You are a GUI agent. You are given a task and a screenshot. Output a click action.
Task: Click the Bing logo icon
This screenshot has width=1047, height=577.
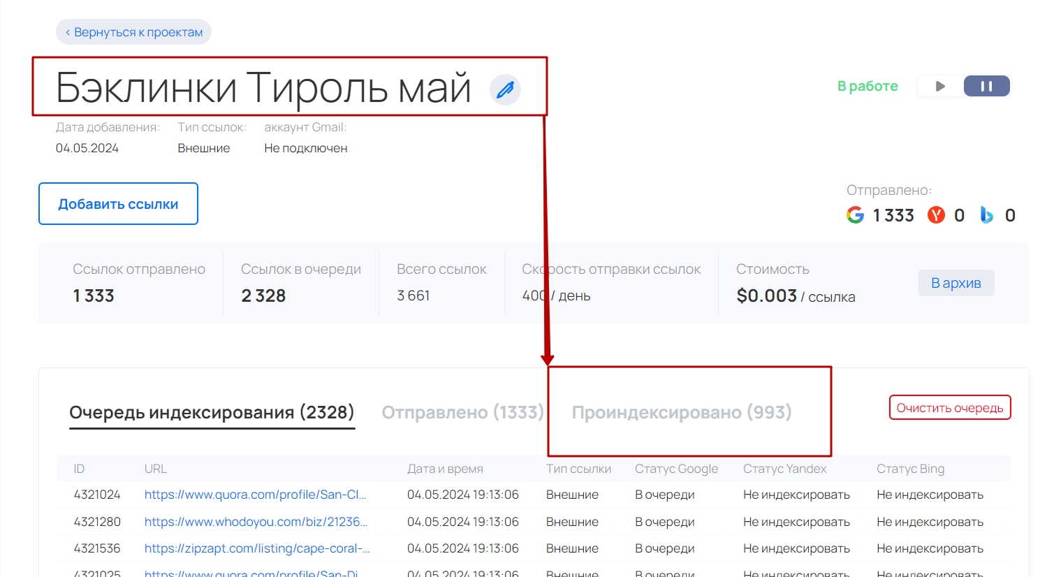986,215
